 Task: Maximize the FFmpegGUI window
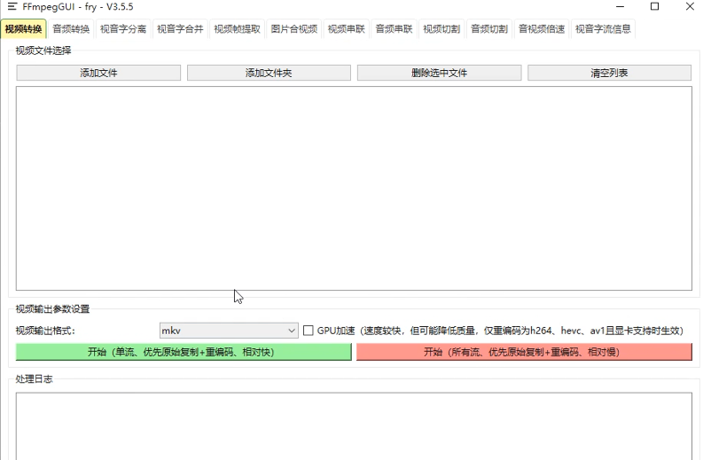(654, 7)
